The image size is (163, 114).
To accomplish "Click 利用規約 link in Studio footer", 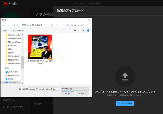I will coord(38,104).
